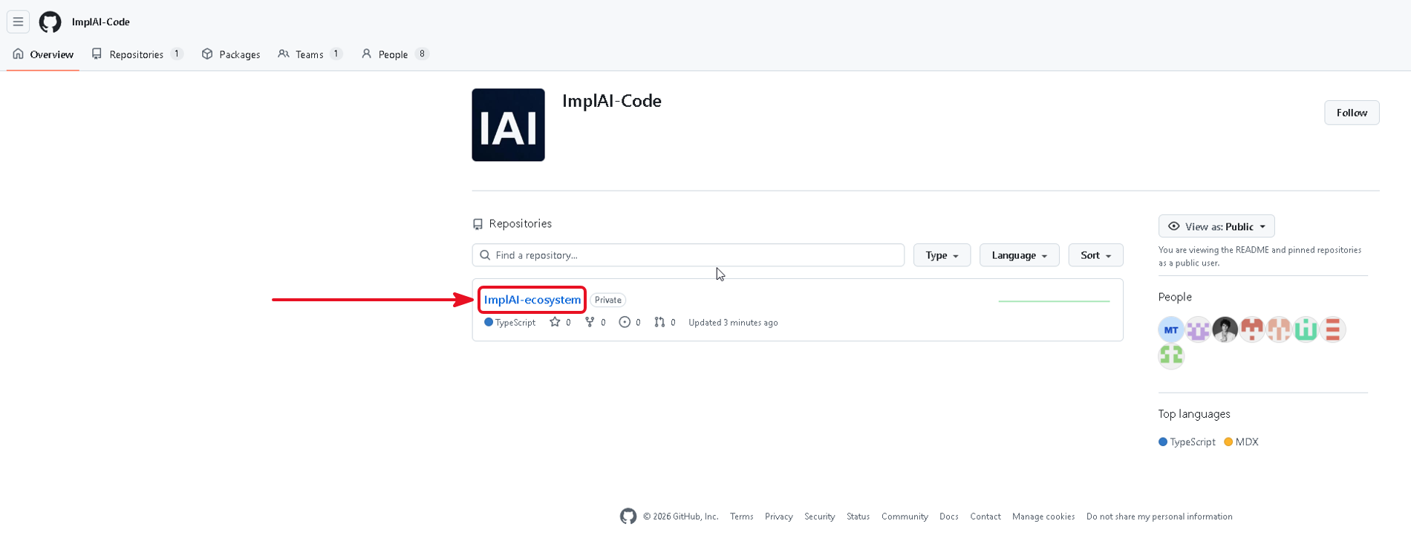Open the Contact footer link

tap(985, 516)
